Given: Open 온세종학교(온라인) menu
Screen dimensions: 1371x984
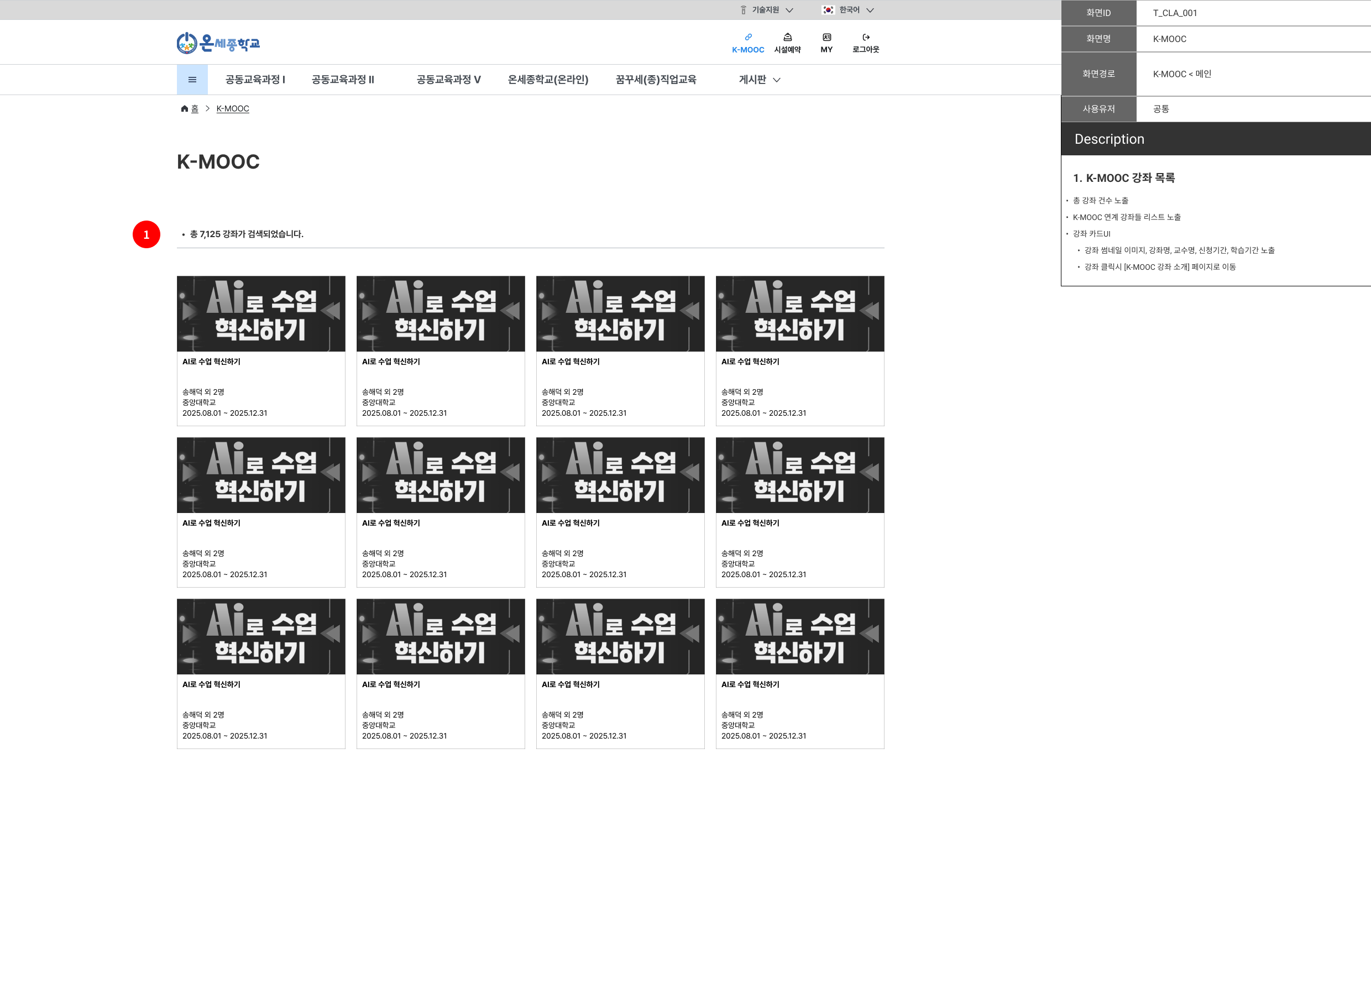Looking at the screenshot, I should click(x=548, y=80).
